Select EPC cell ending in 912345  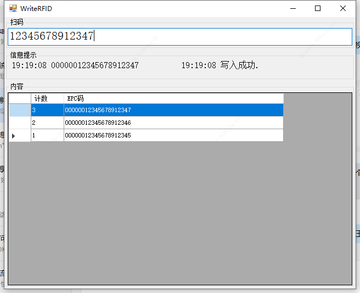173,135
